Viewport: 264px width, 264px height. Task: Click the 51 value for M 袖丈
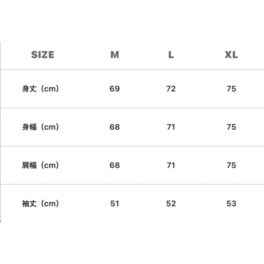click(x=115, y=204)
